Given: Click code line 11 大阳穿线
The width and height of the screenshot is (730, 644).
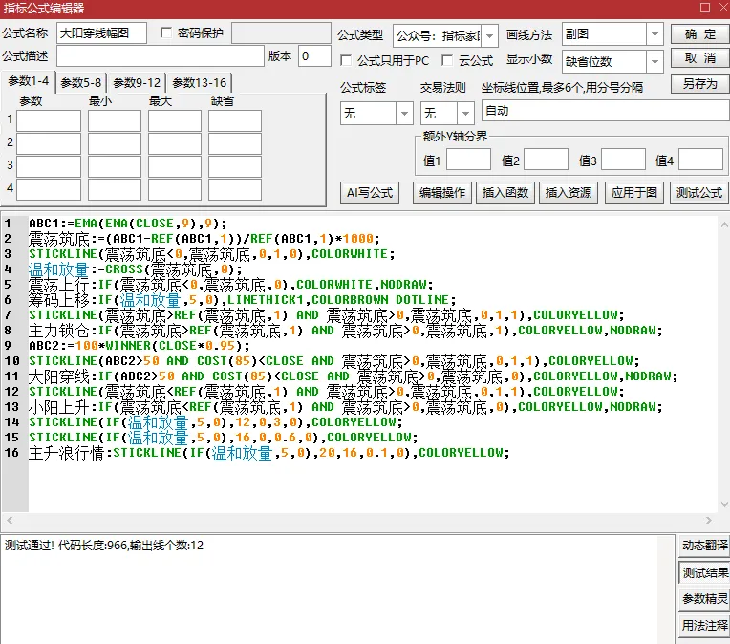Looking at the screenshot, I should (x=353, y=376).
